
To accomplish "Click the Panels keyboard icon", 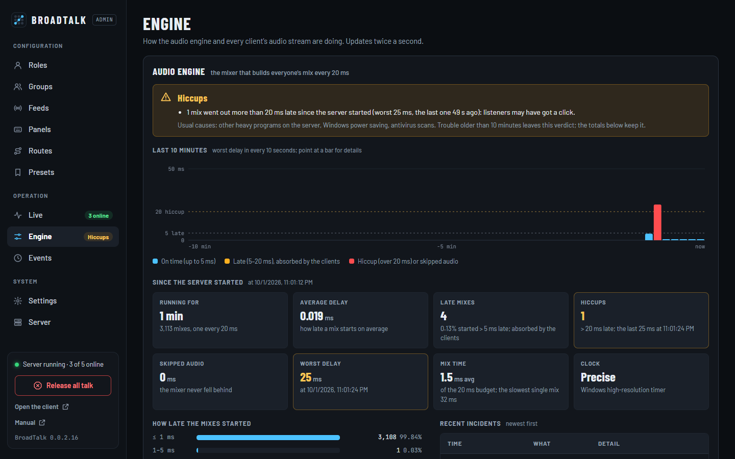I will 18,130.
